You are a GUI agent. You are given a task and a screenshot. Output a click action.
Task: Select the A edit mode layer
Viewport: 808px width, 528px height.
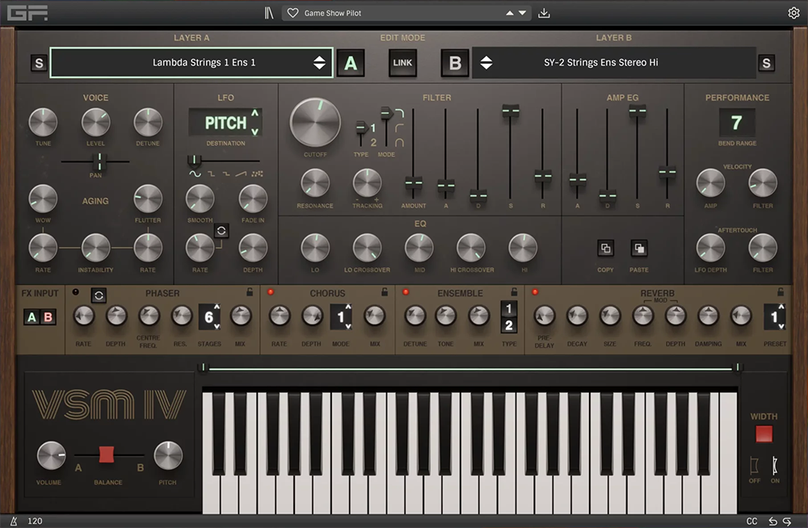point(350,63)
